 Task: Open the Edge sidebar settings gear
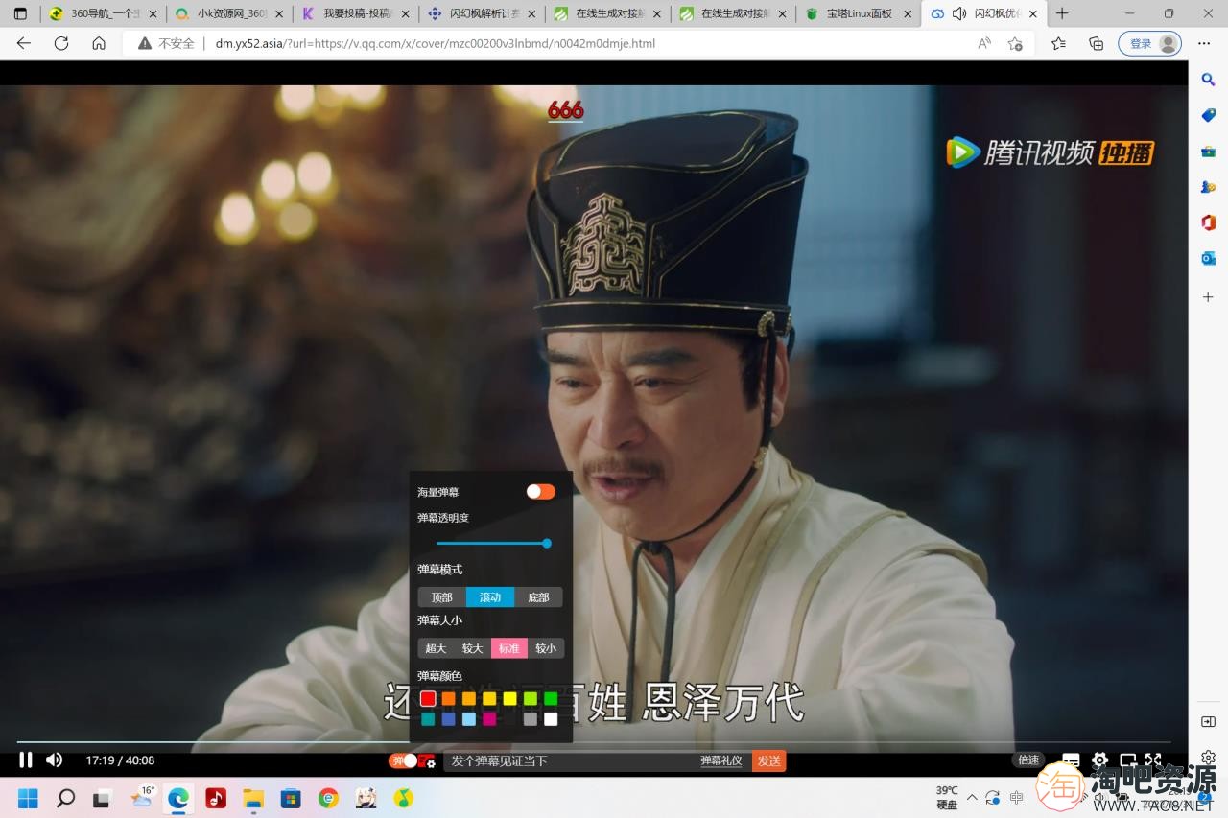(x=1209, y=758)
